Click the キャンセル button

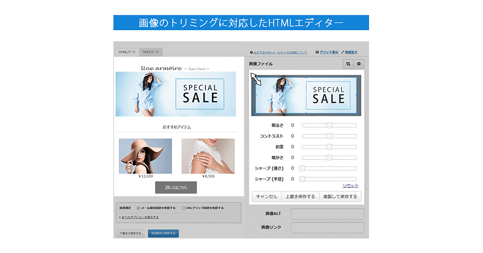pos(267,196)
